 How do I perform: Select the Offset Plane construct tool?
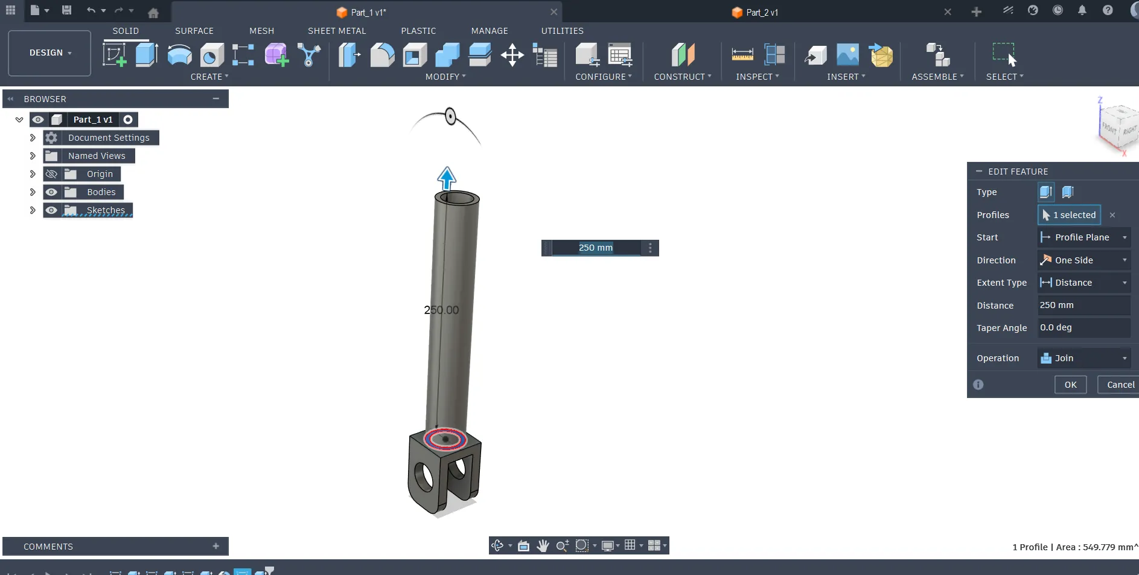point(683,55)
